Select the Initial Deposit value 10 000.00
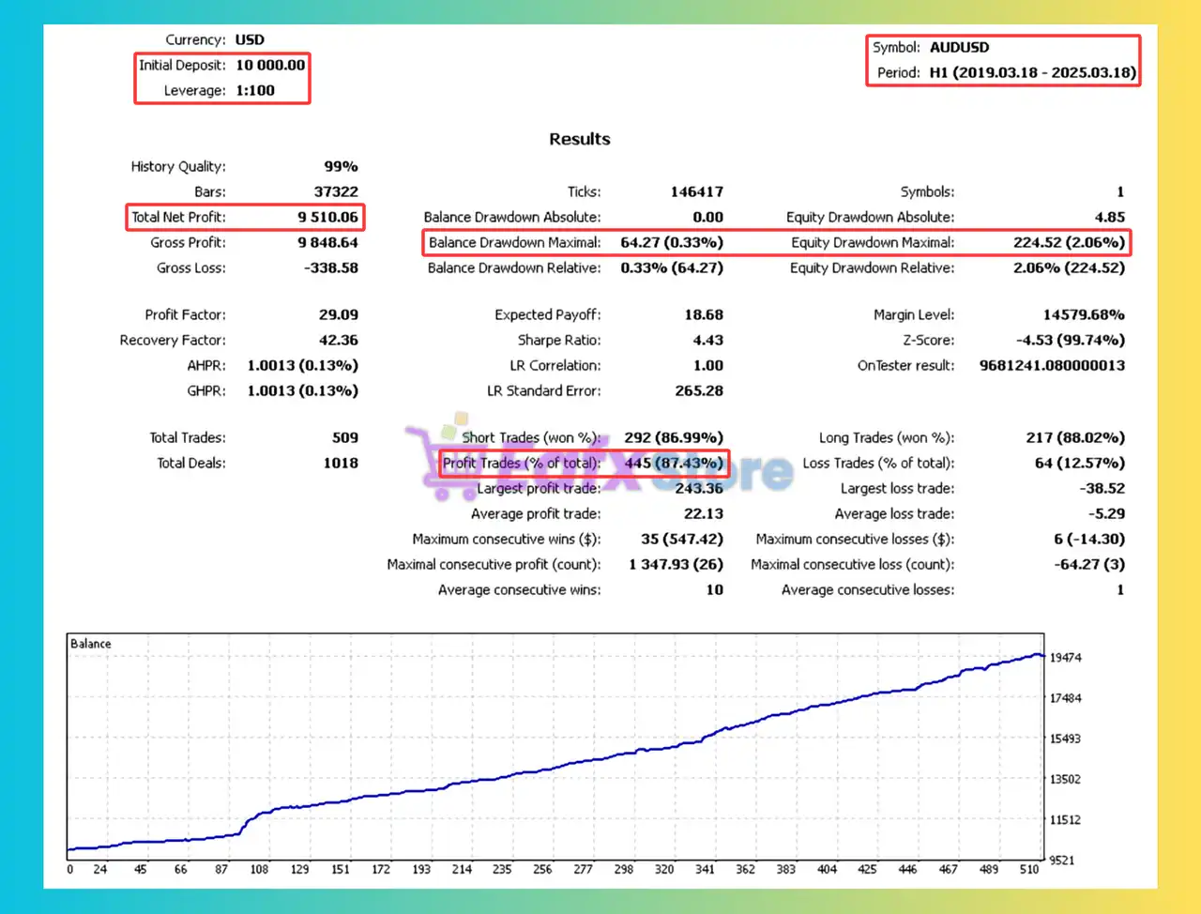 (x=270, y=65)
